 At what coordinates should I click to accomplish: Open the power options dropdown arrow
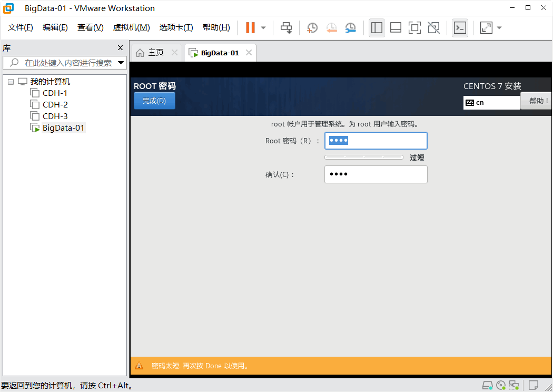tap(262, 27)
